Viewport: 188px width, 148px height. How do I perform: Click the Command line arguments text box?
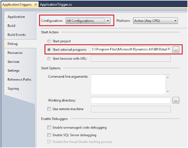pos(128,84)
